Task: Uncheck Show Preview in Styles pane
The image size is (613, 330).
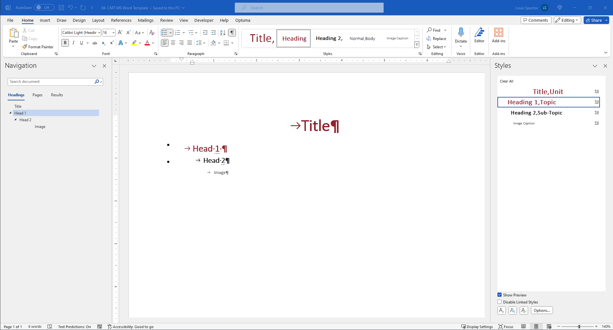Action: coord(500,295)
